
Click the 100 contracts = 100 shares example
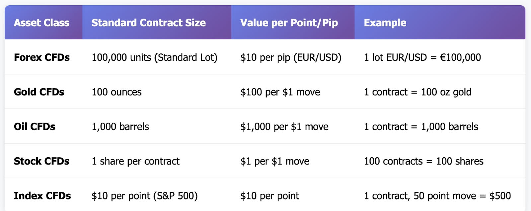coord(423,161)
